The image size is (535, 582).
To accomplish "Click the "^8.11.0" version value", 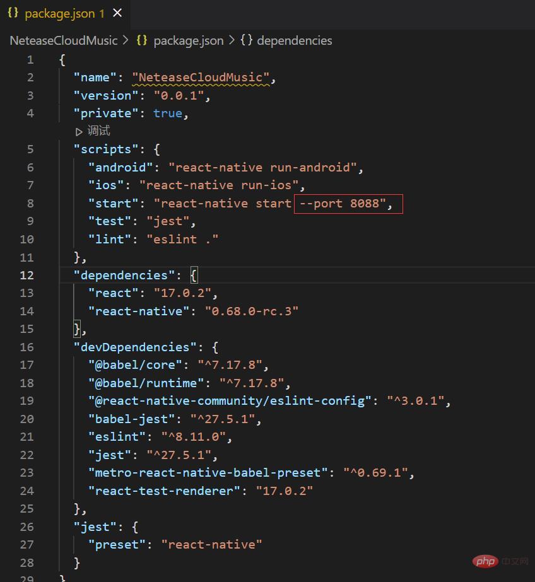I will [194, 437].
